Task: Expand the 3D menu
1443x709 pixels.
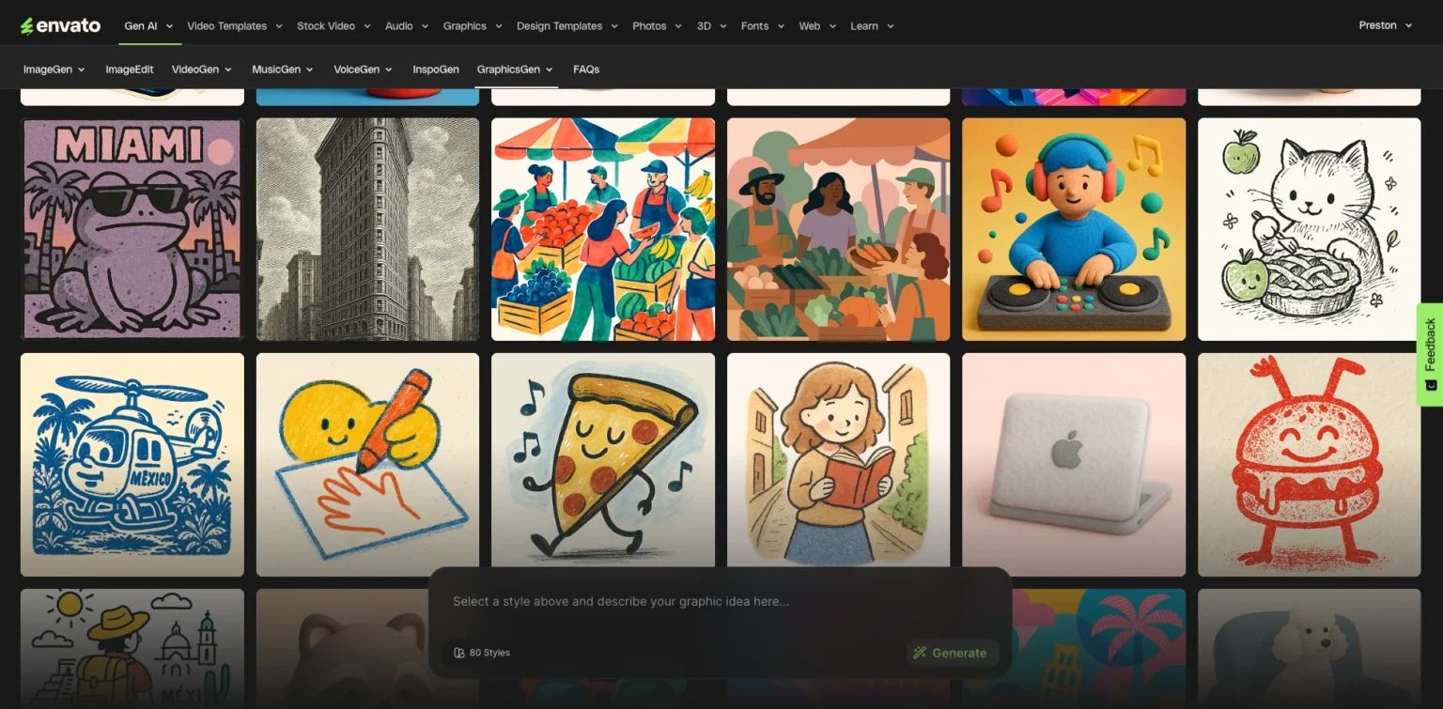Action: (711, 26)
